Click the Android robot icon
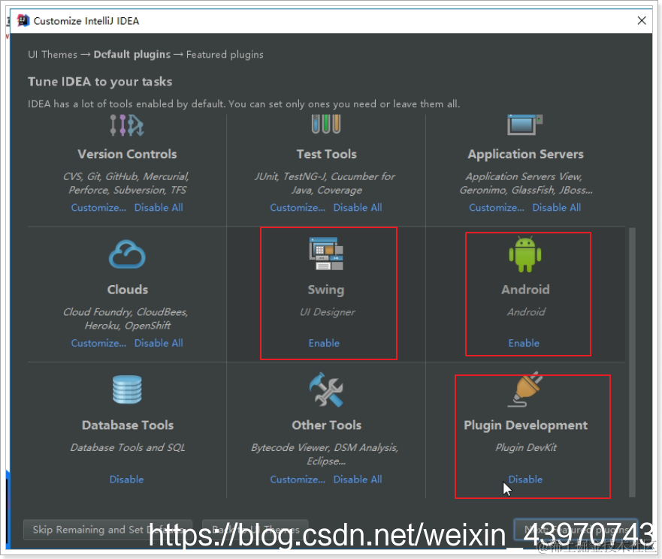662x559 pixels. [524, 254]
